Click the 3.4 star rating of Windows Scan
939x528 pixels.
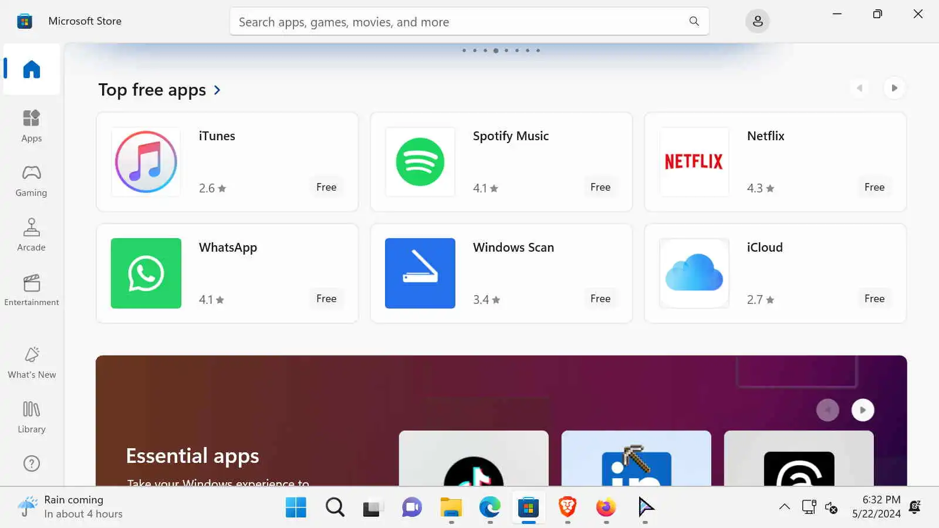[487, 300]
